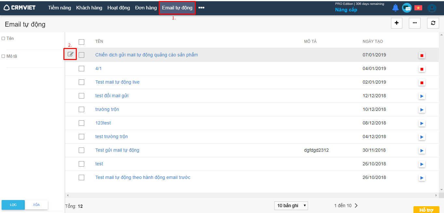Click the notification bell icon
Image resolution: width=444 pixels, height=213 pixels.
pyautogui.click(x=395, y=8)
